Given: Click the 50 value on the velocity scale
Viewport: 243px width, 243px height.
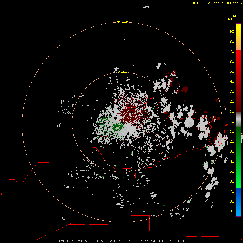Looking at the screenshot, I should click(x=232, y=72).
